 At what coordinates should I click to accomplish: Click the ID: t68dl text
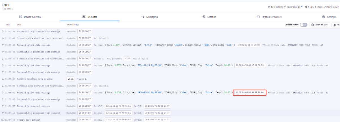click(x=8, y=9)
